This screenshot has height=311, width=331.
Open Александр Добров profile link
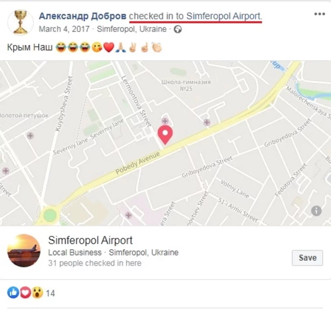(82, 16)
